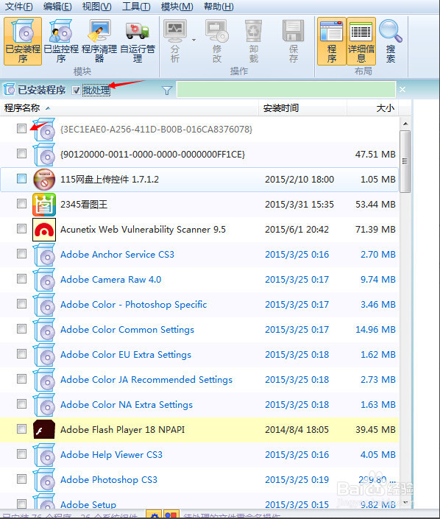The height and width of the screenshot is (519, 440).
Task: Click the 115网盘上传控件 program icon
Action: point(44,180)
